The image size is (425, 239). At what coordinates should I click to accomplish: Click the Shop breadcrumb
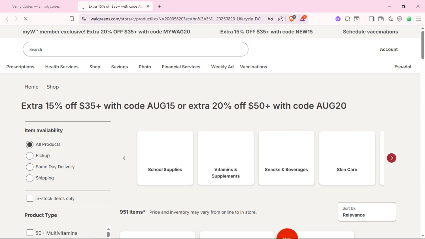[x=53, y=87]
